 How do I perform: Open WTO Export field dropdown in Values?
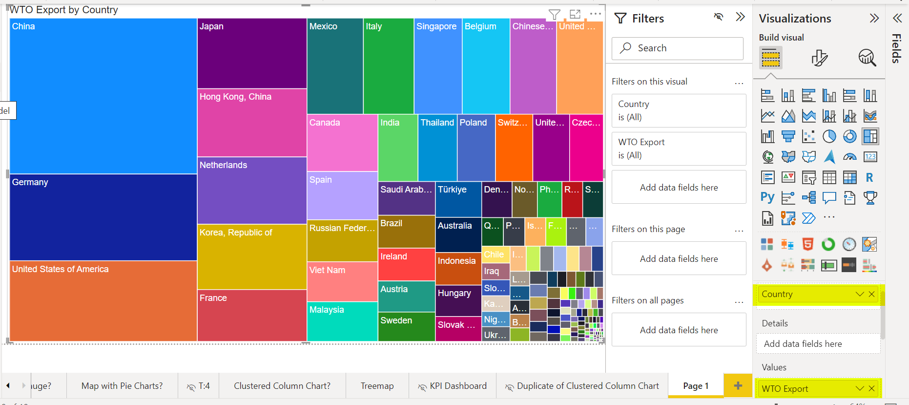click(x=860, y=388)
